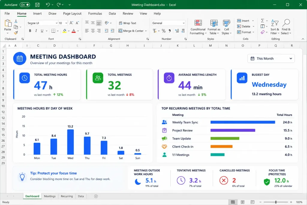Screen dimensions: 307x205
Task: Switch to the Formulas ribbon tab
Action: click(95, 14)
